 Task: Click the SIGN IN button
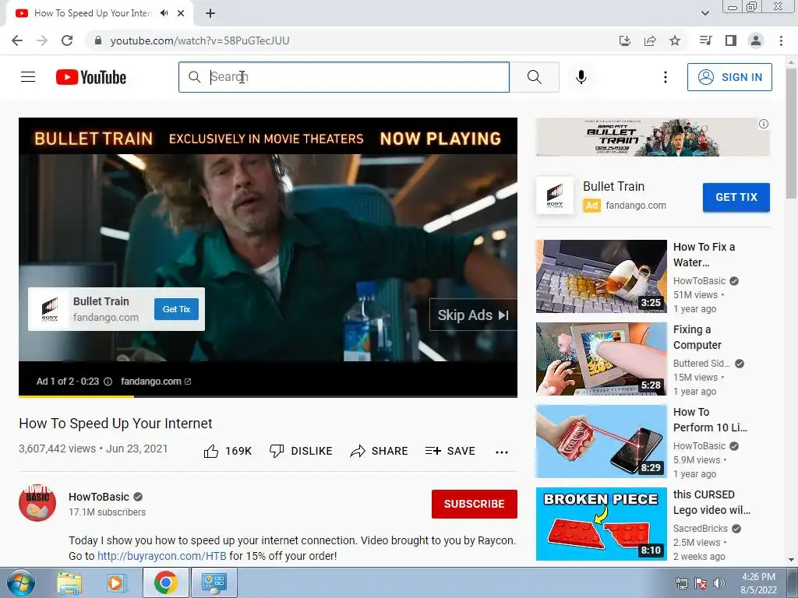[729, 77]
